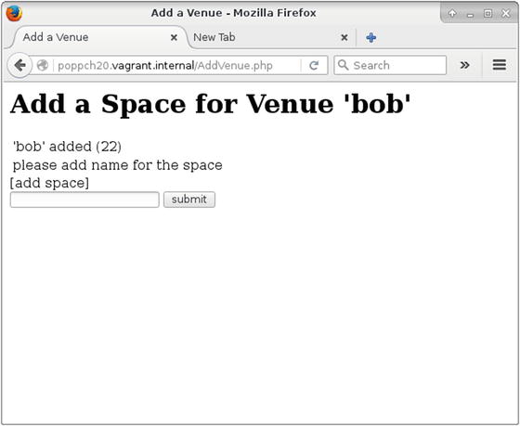Reload the page with the refresh icon
Image resolution: width=520 pixels, height=426 pixels.
(x=314, y=65)
